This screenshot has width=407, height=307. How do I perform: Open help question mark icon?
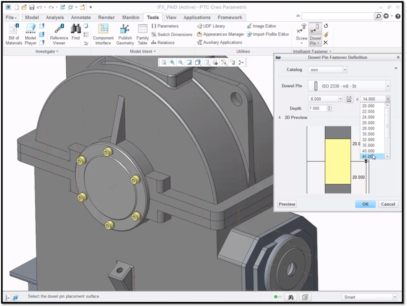(x=398, y=16)
